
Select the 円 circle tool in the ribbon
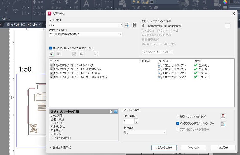6,6
